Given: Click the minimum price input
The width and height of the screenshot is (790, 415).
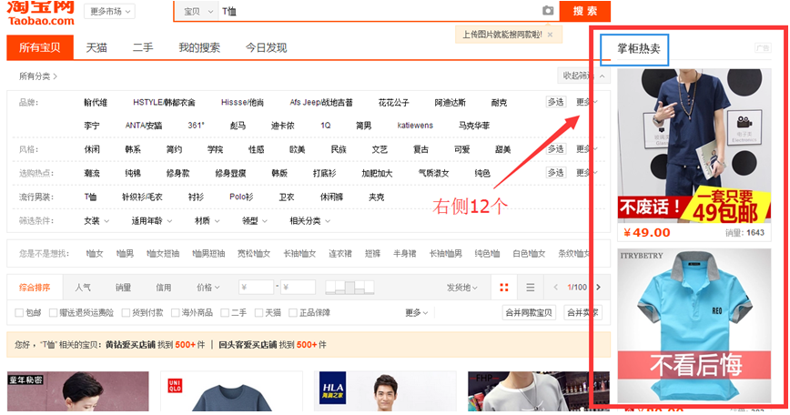Looking at the screenshot, I should pos(256,287).
